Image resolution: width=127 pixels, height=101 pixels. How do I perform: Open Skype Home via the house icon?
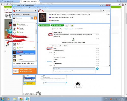35,11
